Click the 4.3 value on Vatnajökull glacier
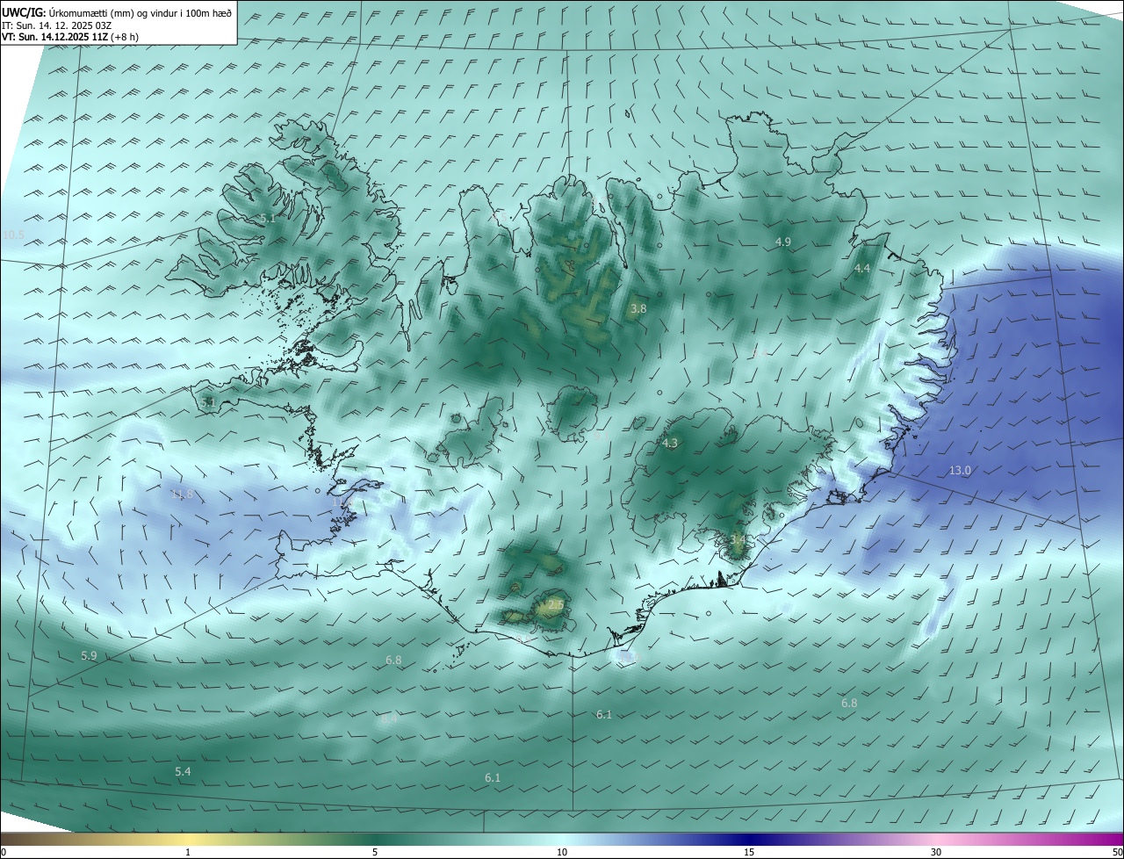This screenshot has width=1124, height=859. 670,444
